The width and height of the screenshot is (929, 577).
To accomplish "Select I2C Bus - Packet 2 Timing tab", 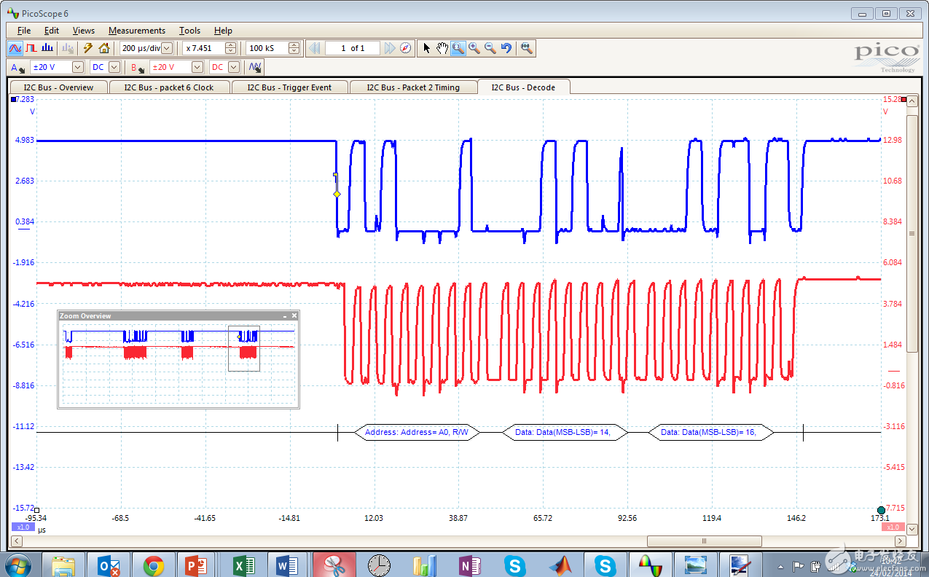I will point(413,87).
